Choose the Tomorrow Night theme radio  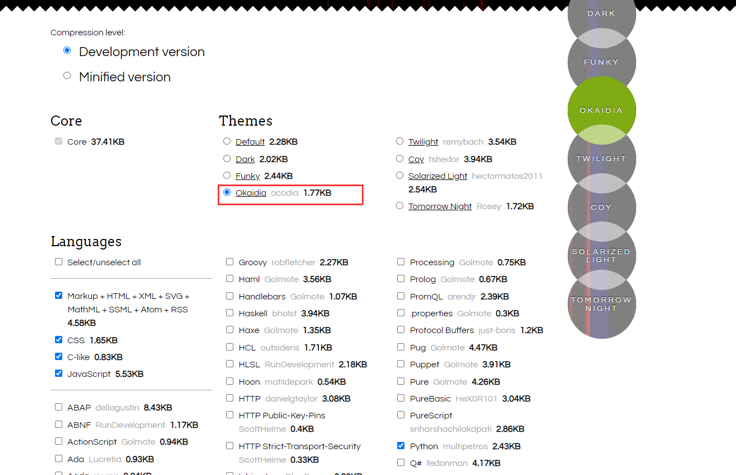pos(399,205)
